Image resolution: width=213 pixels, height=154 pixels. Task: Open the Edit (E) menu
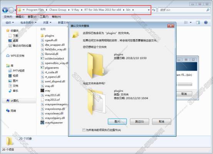20,17
